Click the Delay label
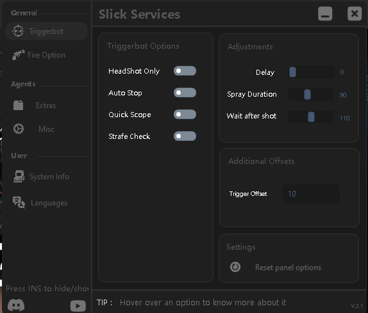 (265, 72)
